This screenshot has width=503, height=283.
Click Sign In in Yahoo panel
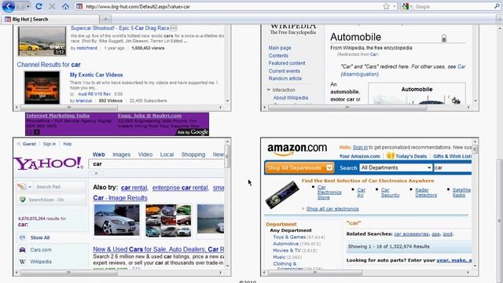50,144
